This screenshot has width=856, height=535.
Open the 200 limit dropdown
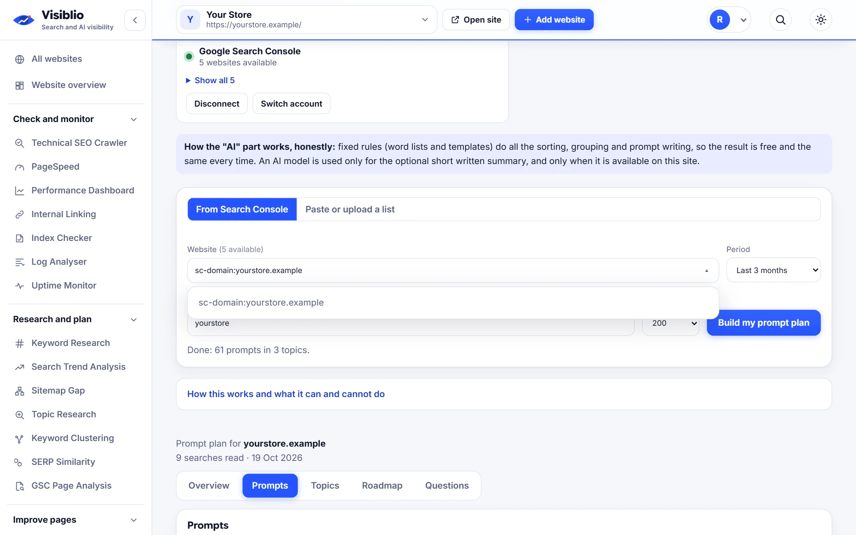coord(671,323)
